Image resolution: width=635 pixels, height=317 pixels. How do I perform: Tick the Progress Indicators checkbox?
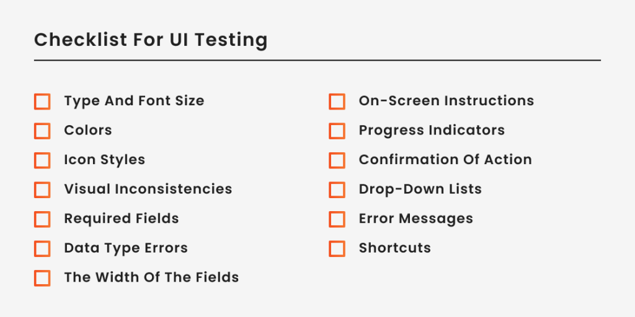coord(337,131)
